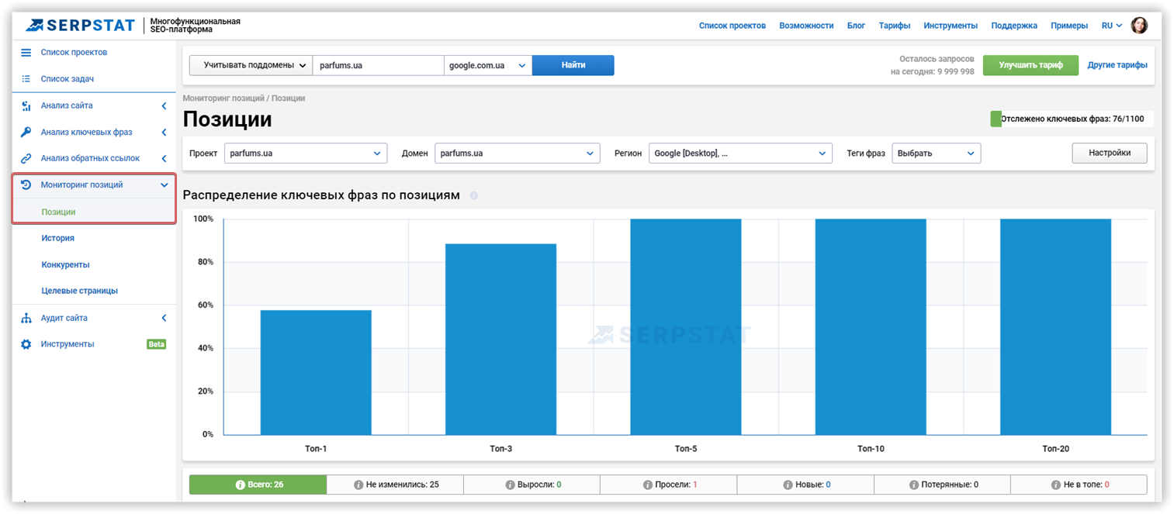The width and height of the screenshot is (1174, 514).
Task: Open Блог in top navigation
Action: click(856, 26)
